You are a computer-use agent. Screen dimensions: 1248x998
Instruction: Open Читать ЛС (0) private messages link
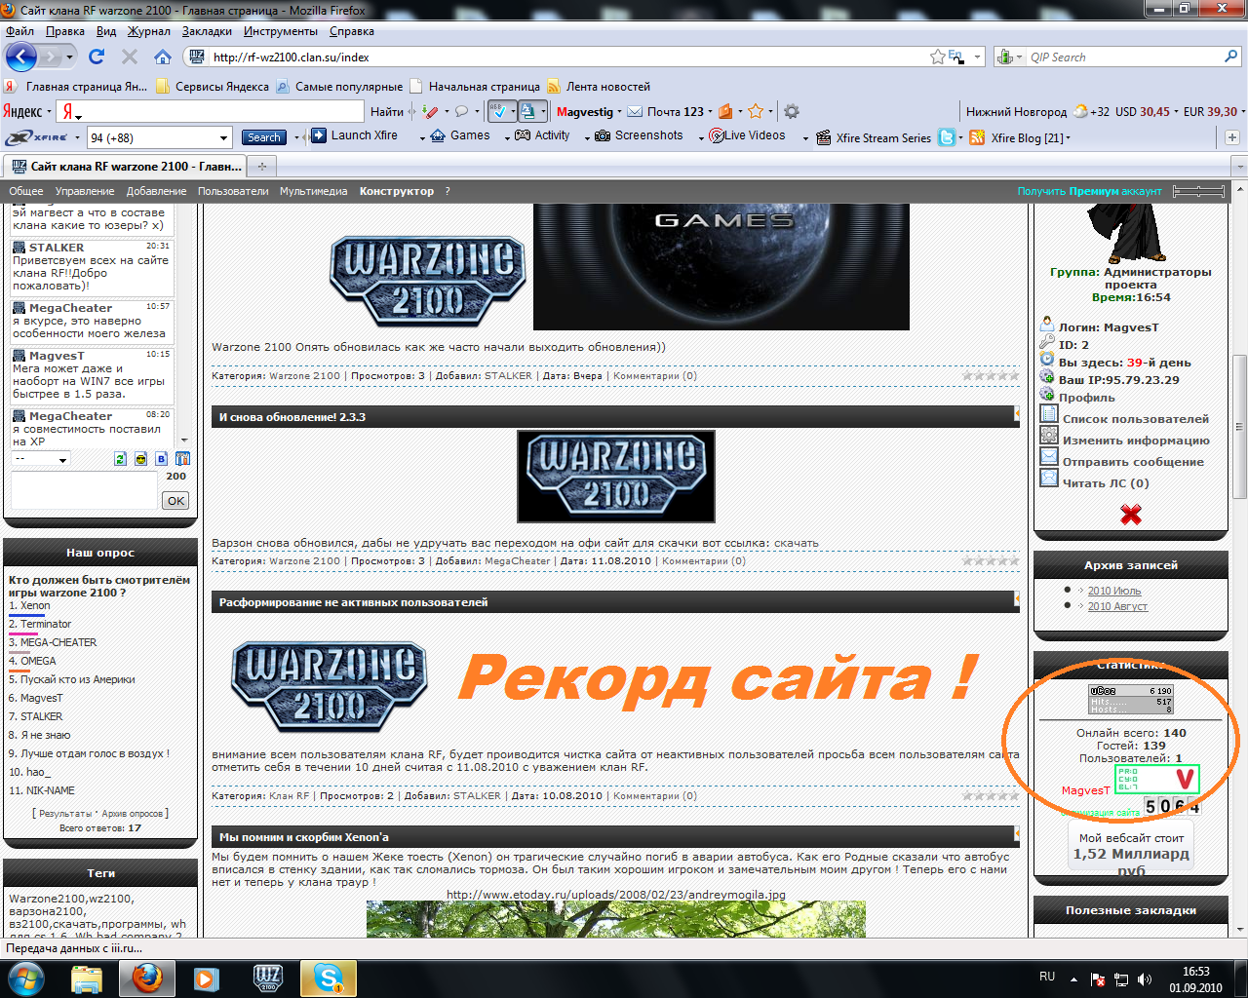1106,483
